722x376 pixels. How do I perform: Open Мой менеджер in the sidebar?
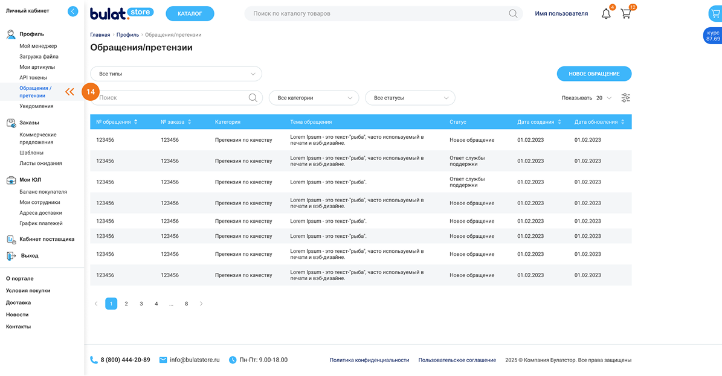pyautogui.click(x=38, y=46)
